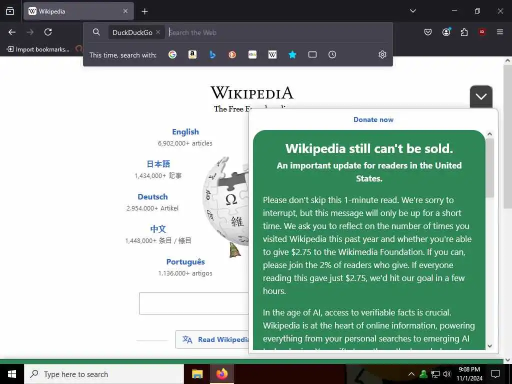
Task: Open the Firefox application menu
Action: click(500, 32)
